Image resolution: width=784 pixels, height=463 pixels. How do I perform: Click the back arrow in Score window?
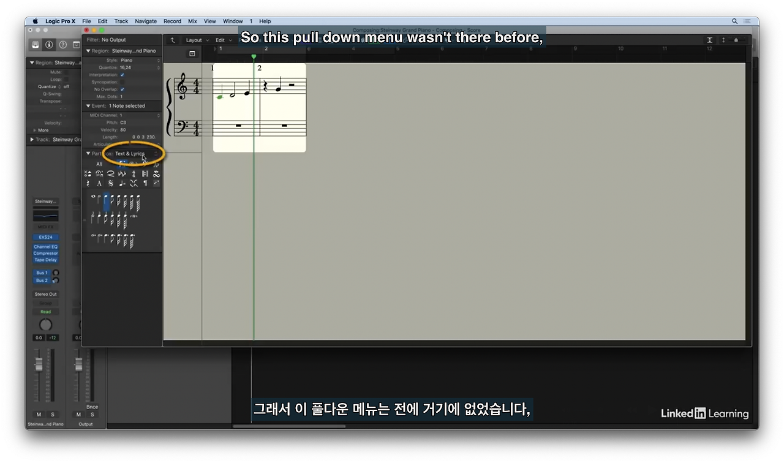[x=173, y=40]
